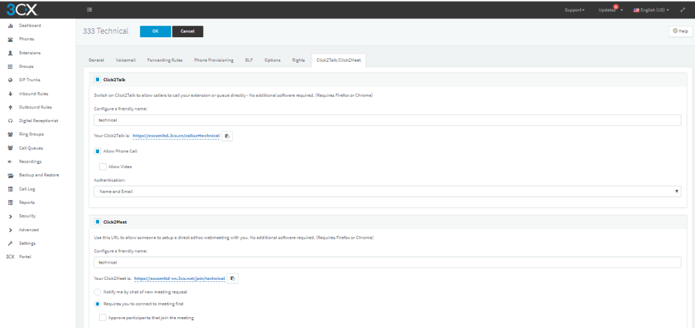This screenshot has width=695, height=328.
Task: Switch to the BLF tab
Action: 249,60
